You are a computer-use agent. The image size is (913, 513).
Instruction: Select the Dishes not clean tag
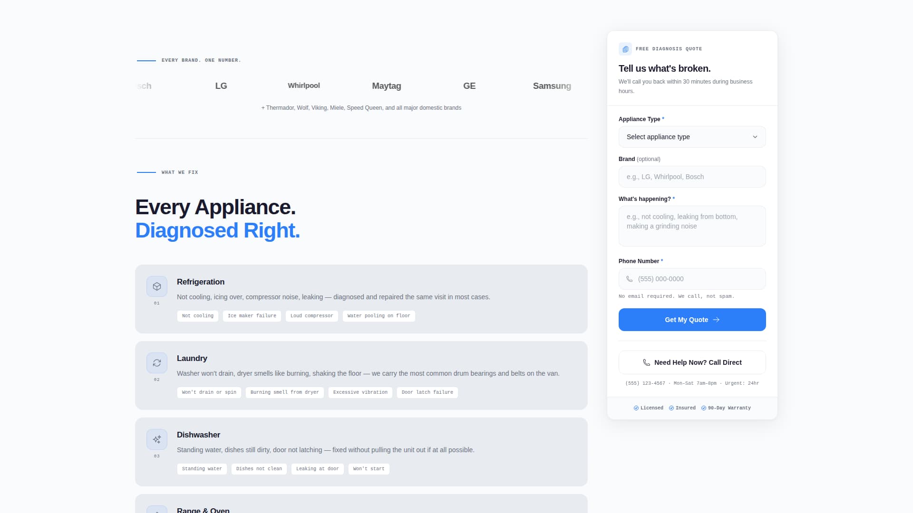[259, 469]
